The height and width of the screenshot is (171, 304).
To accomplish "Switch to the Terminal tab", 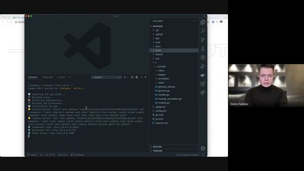I will [33, 77].
